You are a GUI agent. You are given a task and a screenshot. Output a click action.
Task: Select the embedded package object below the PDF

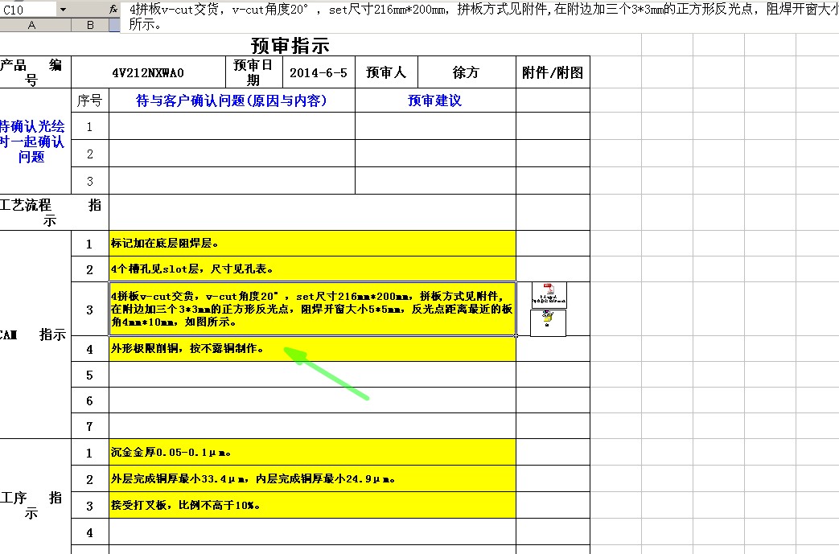[x=548, y=323]
